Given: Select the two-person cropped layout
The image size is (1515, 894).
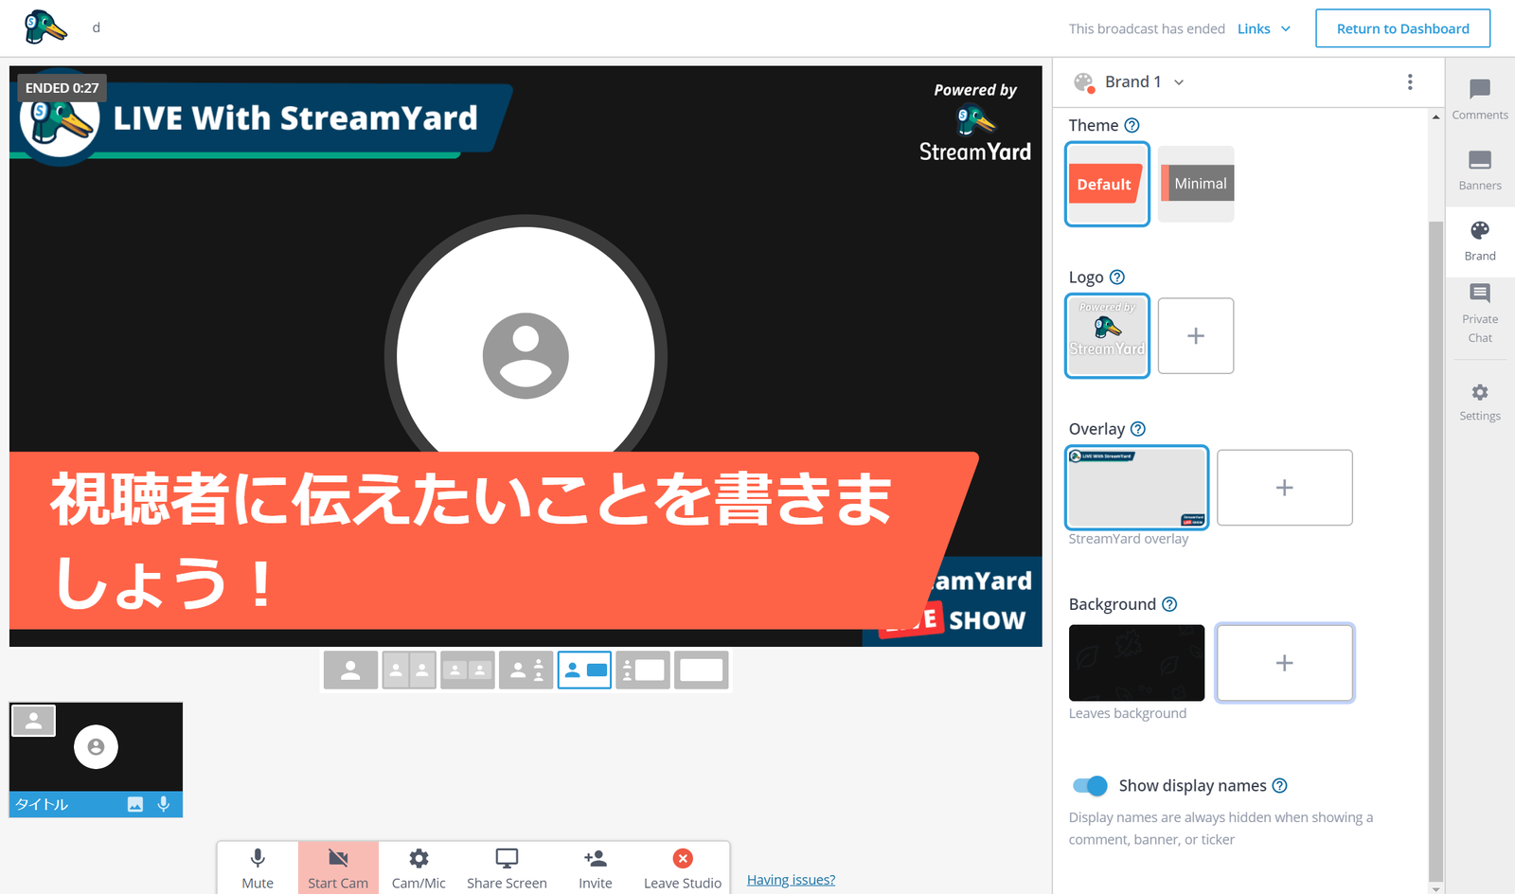Looking at the screenshot, I should [409, 670].
